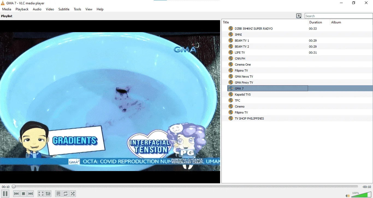Select Cinema One playlist item

(243, 65)
